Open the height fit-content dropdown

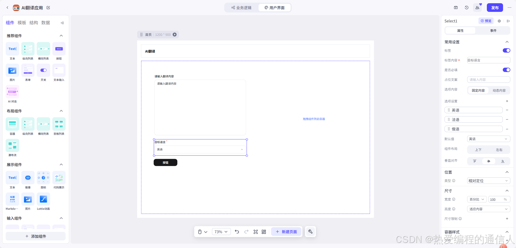tap(488, 209)
